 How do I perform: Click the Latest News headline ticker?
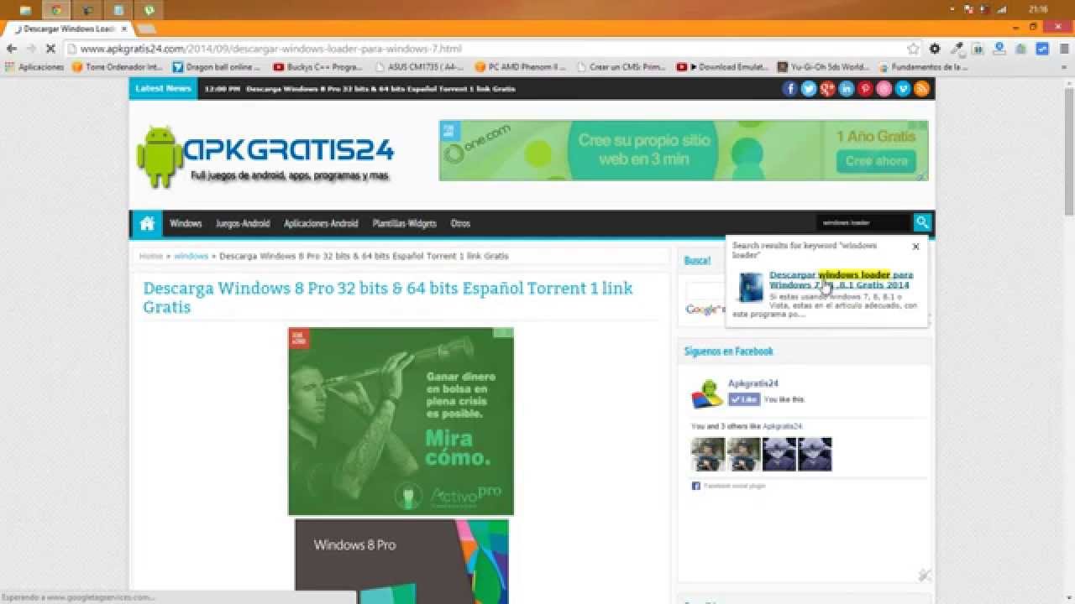(x=380, y=89)
